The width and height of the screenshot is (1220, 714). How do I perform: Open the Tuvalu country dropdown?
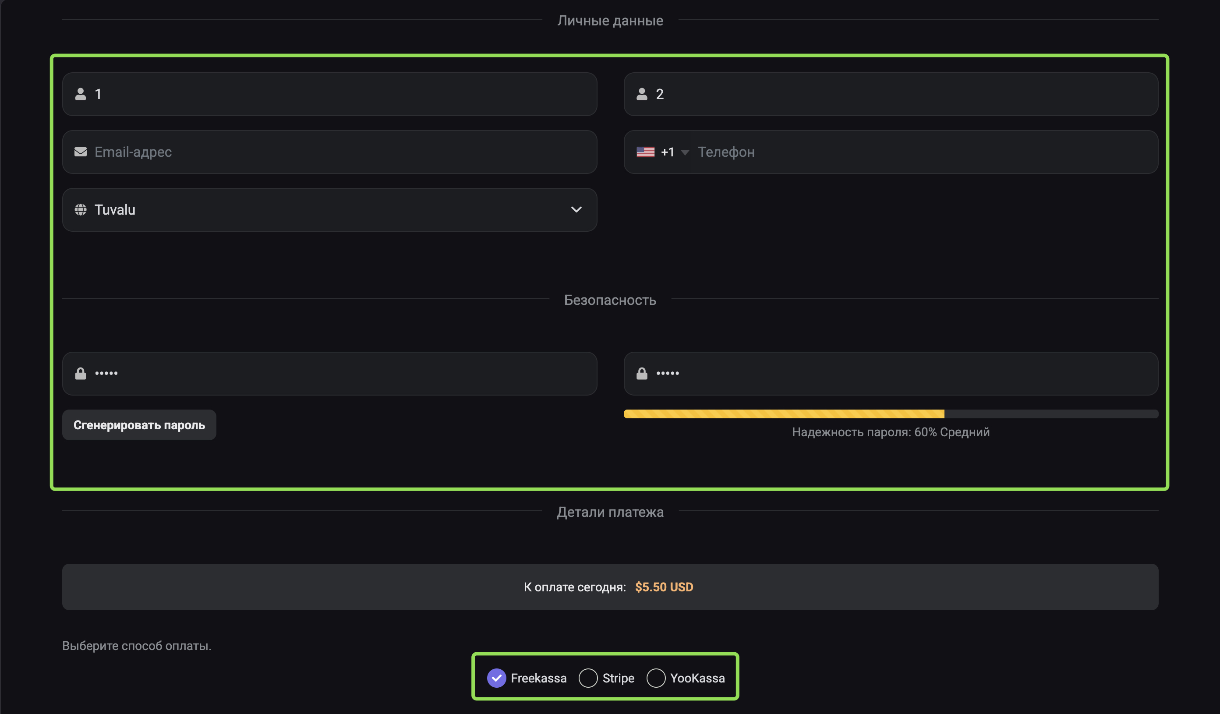point(329,210)
